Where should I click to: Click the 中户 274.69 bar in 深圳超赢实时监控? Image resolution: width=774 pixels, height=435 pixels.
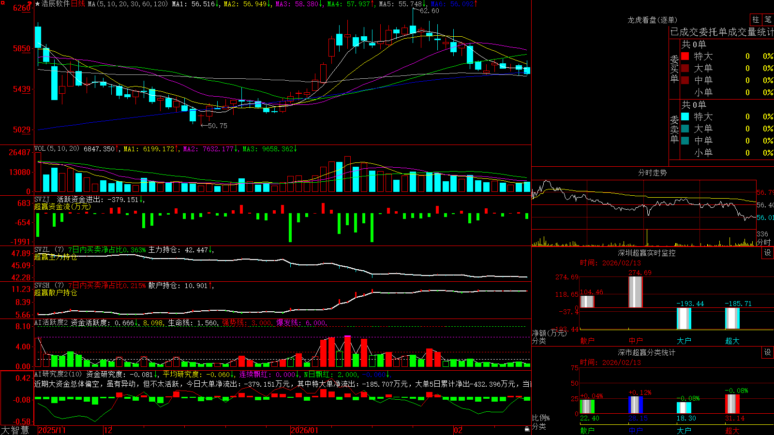635,292
